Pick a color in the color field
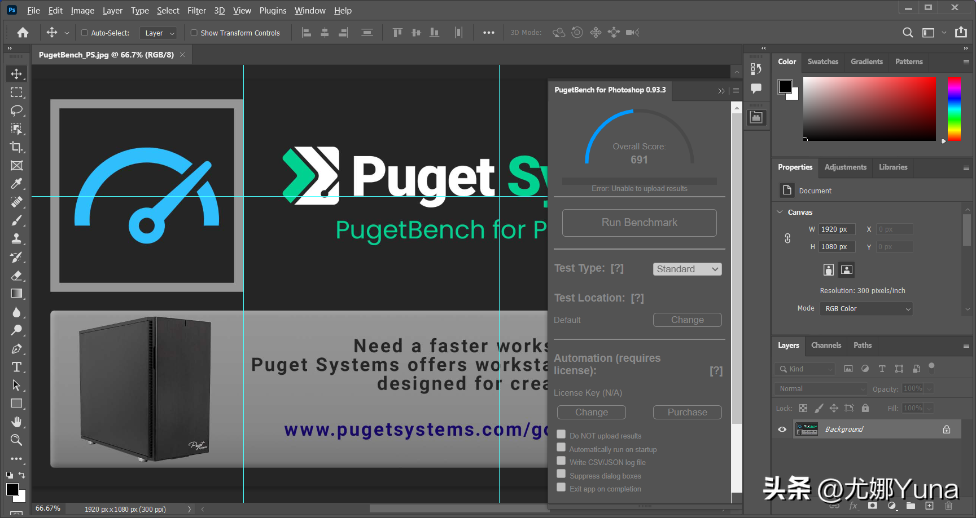Image resolution: width=976 pixels, height=518 pixels. pos(869,109)
